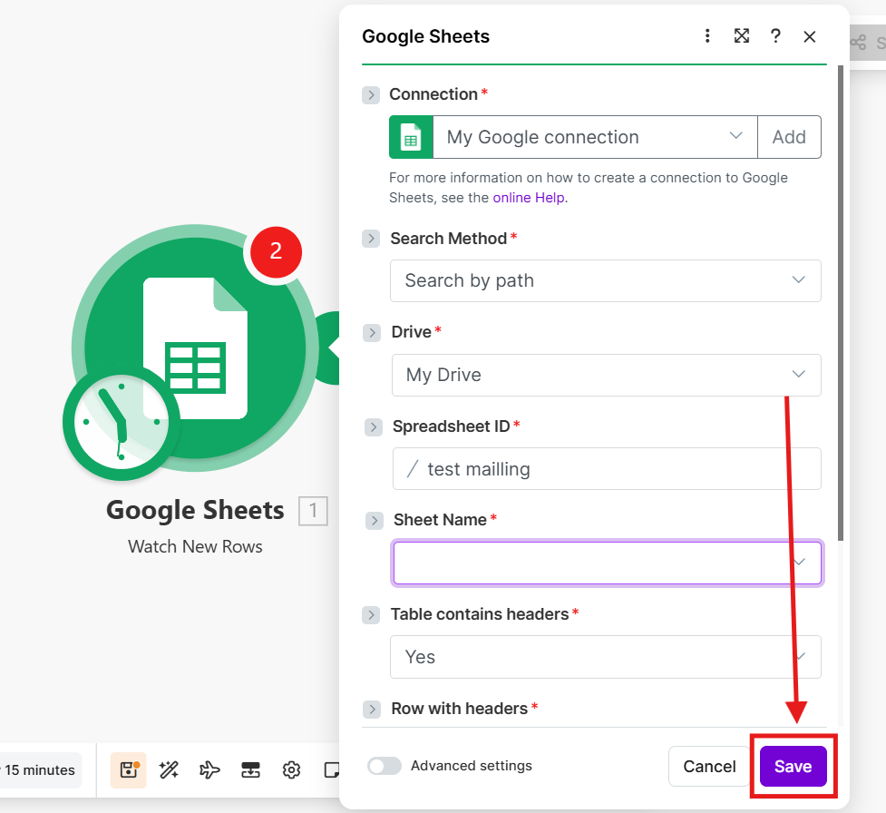Click the 15 minutes schedule setting
The image size is (886, 813).
(40, 770)
